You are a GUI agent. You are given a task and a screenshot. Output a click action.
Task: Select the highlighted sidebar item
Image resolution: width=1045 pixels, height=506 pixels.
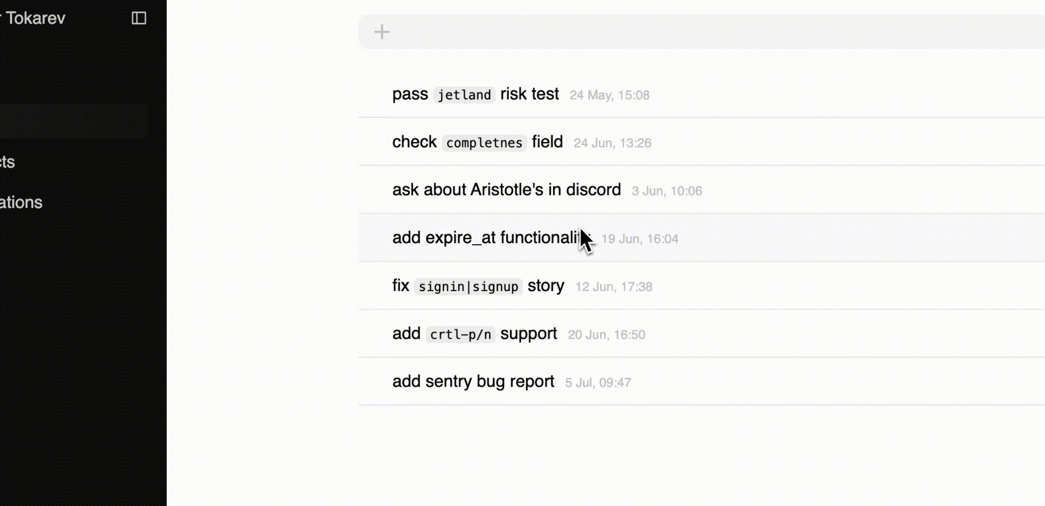[x=74, y=121]
